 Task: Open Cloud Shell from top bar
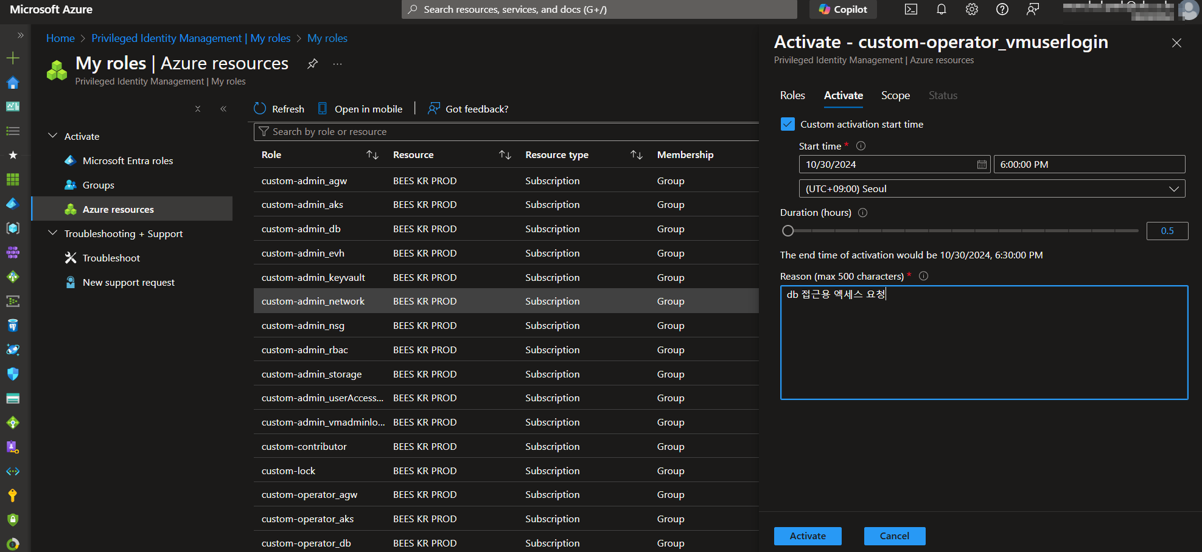pos(911,9)
